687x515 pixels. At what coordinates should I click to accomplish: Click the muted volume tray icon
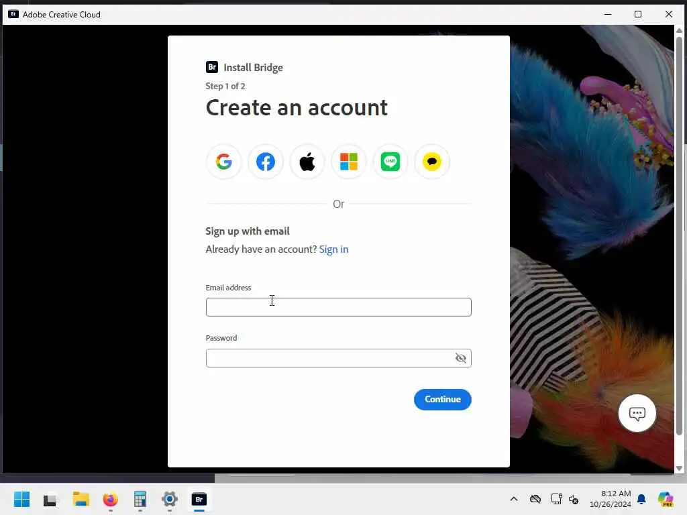[574, 499]
